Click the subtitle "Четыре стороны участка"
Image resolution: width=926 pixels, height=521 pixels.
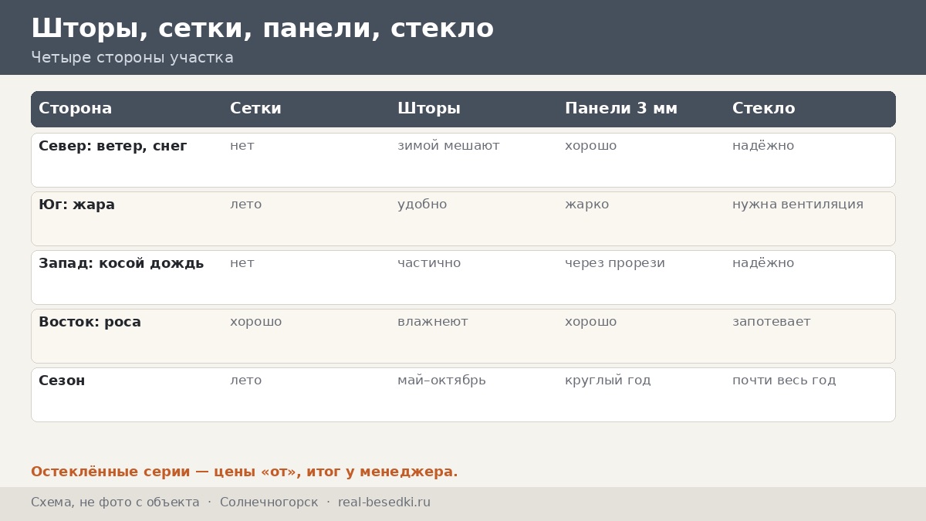[x=132, y=58]
